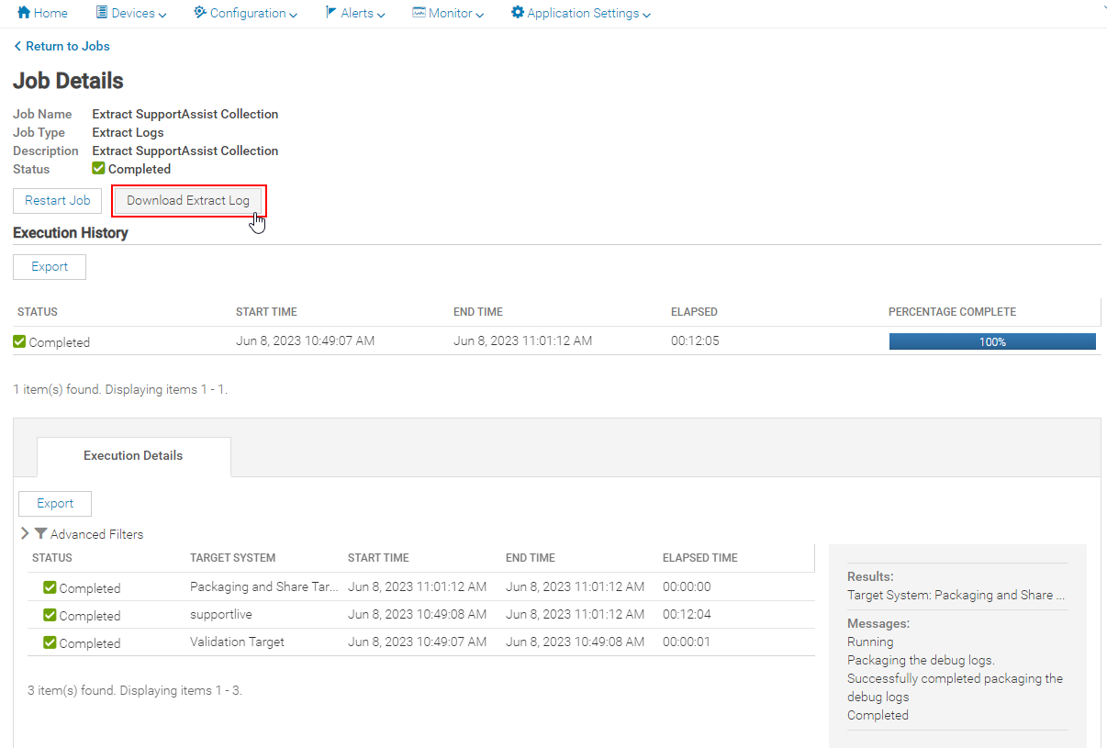Viewport: 1107px width, 748px height.
Task: Expand the Advanced Filters section
Action: click(x=25, y=533)
